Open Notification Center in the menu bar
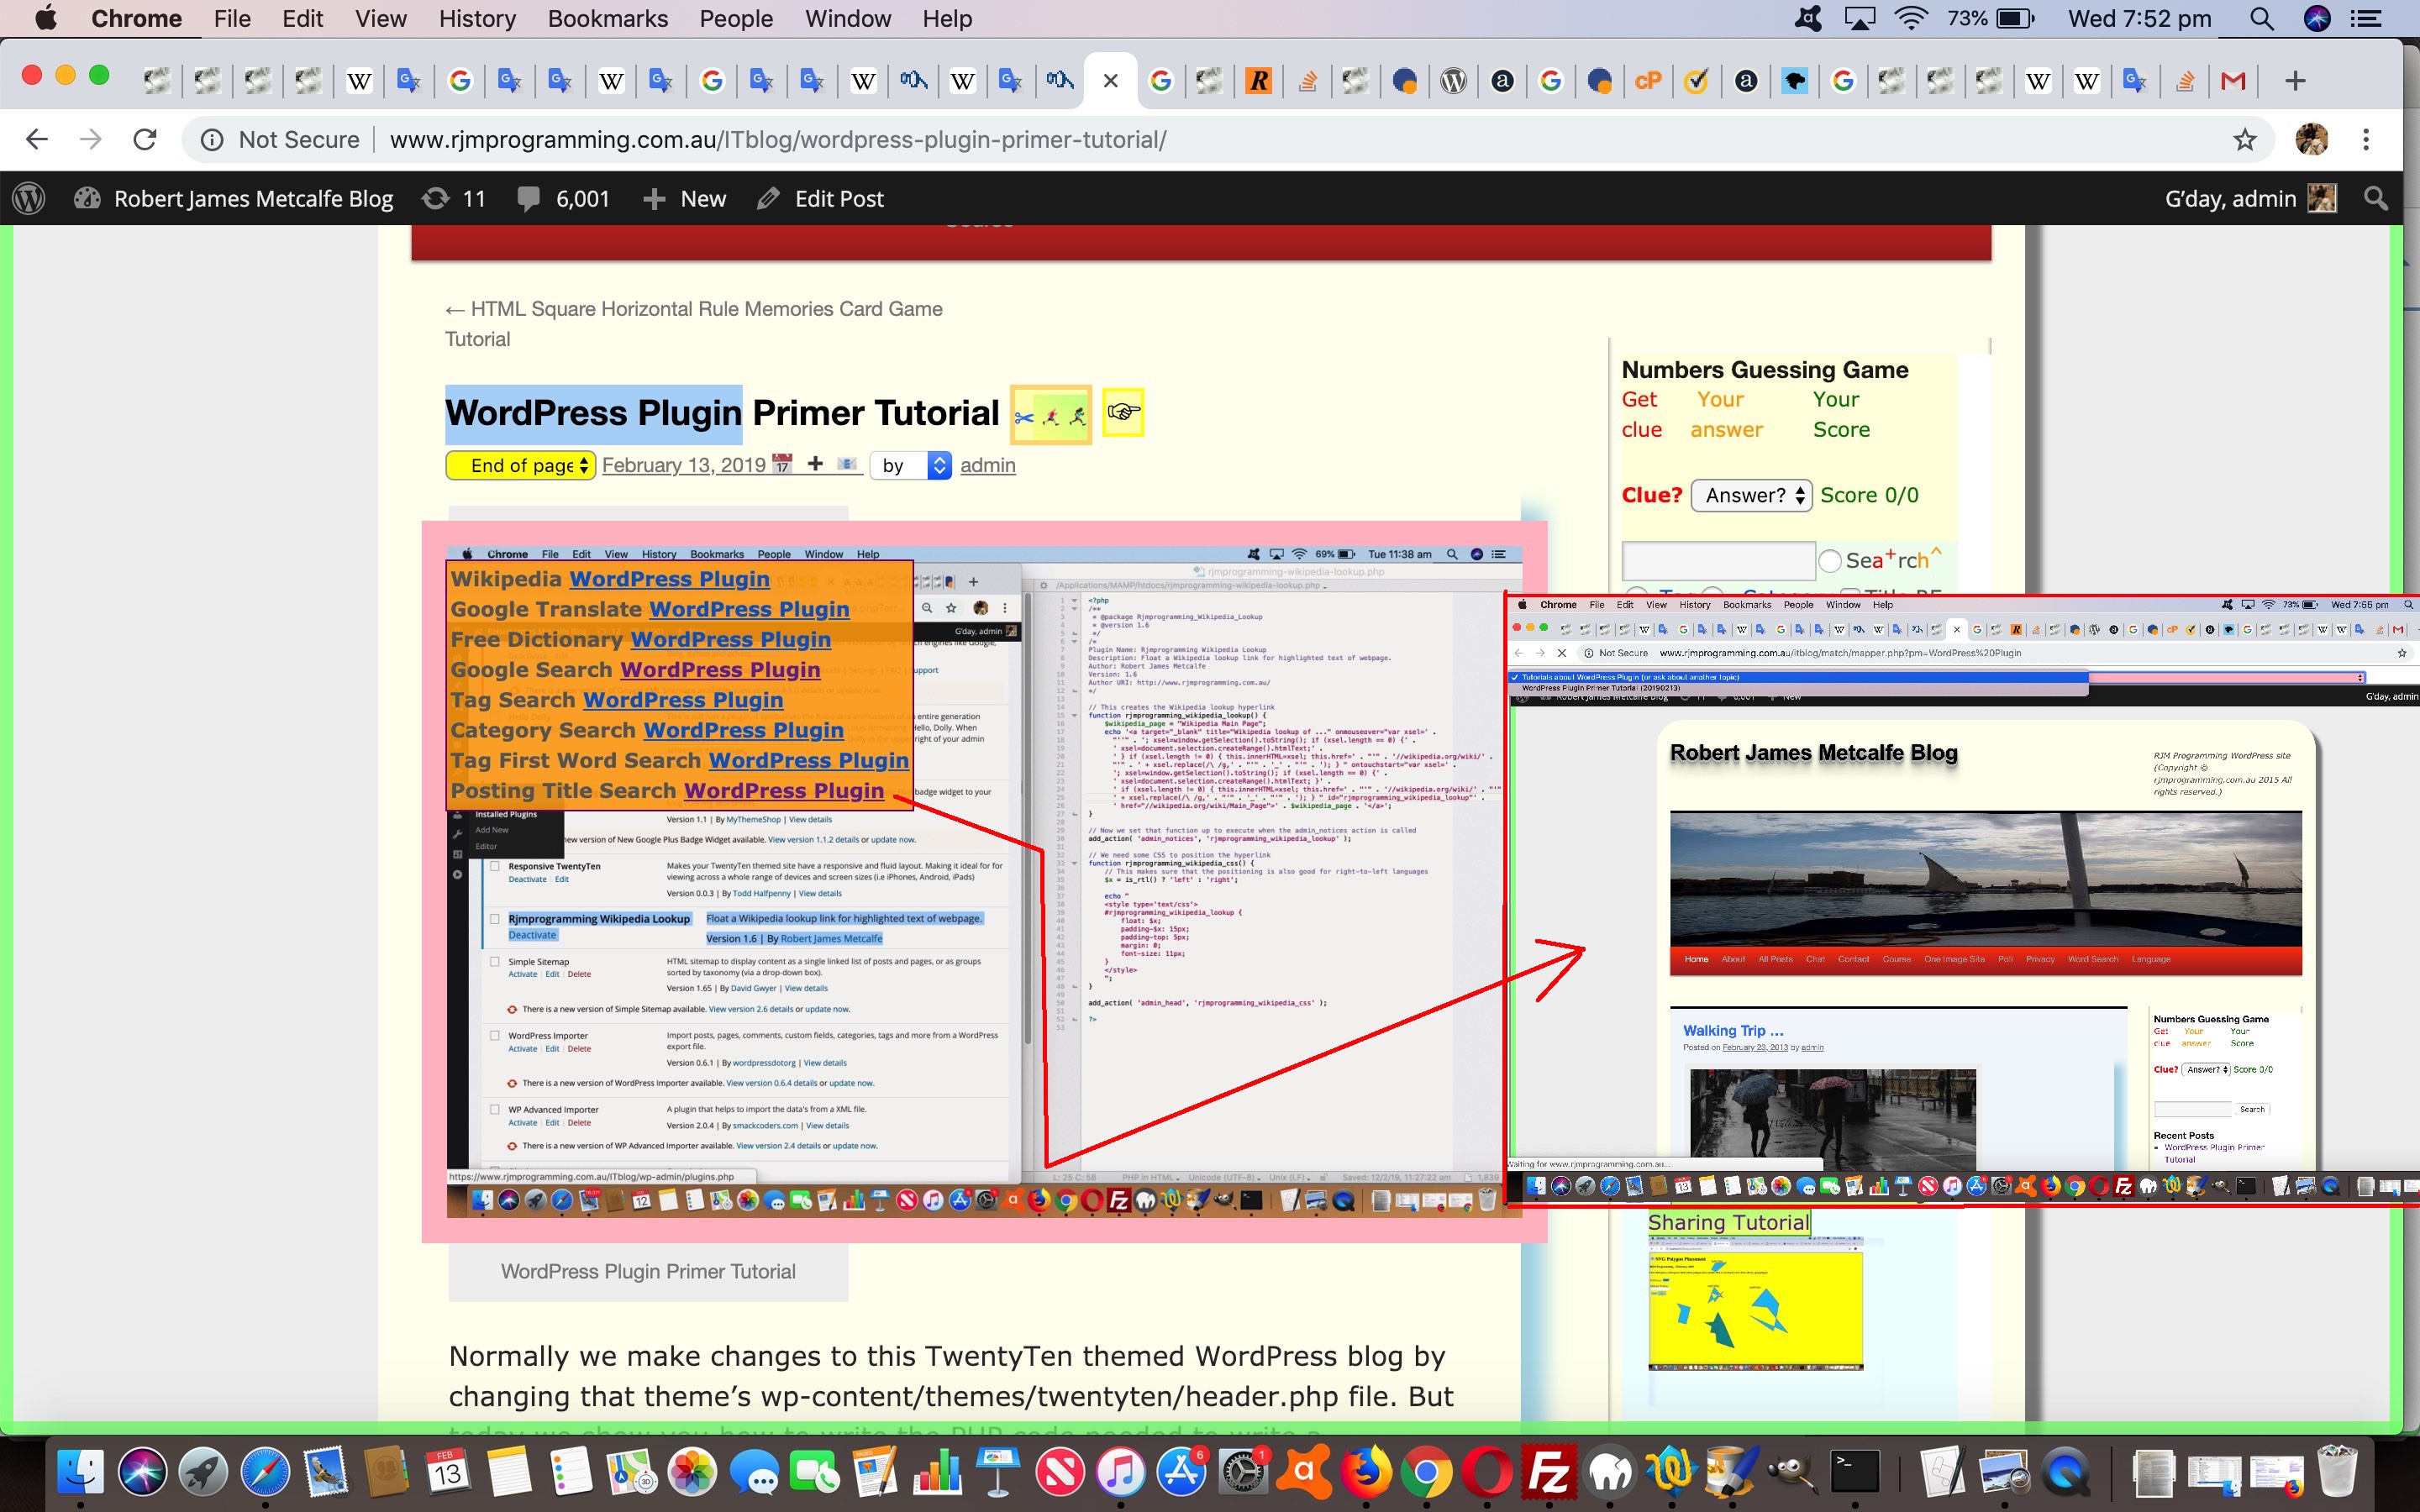The height and width of the screenshot is (1512, 2420). (2366, 18)
